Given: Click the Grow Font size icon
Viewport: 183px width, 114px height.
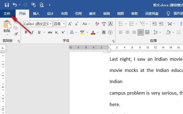Looking at the screenshot, I should pyautogui.click(x=70, y=24).
